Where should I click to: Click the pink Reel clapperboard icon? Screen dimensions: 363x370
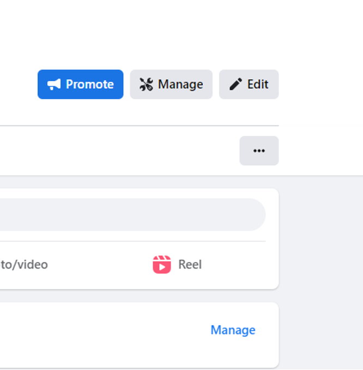(x=162, y=265)
